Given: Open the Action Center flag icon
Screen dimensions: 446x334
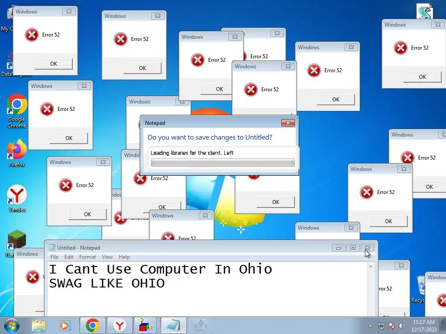Looking at the screenshot, I should click(x=392, y=326).
